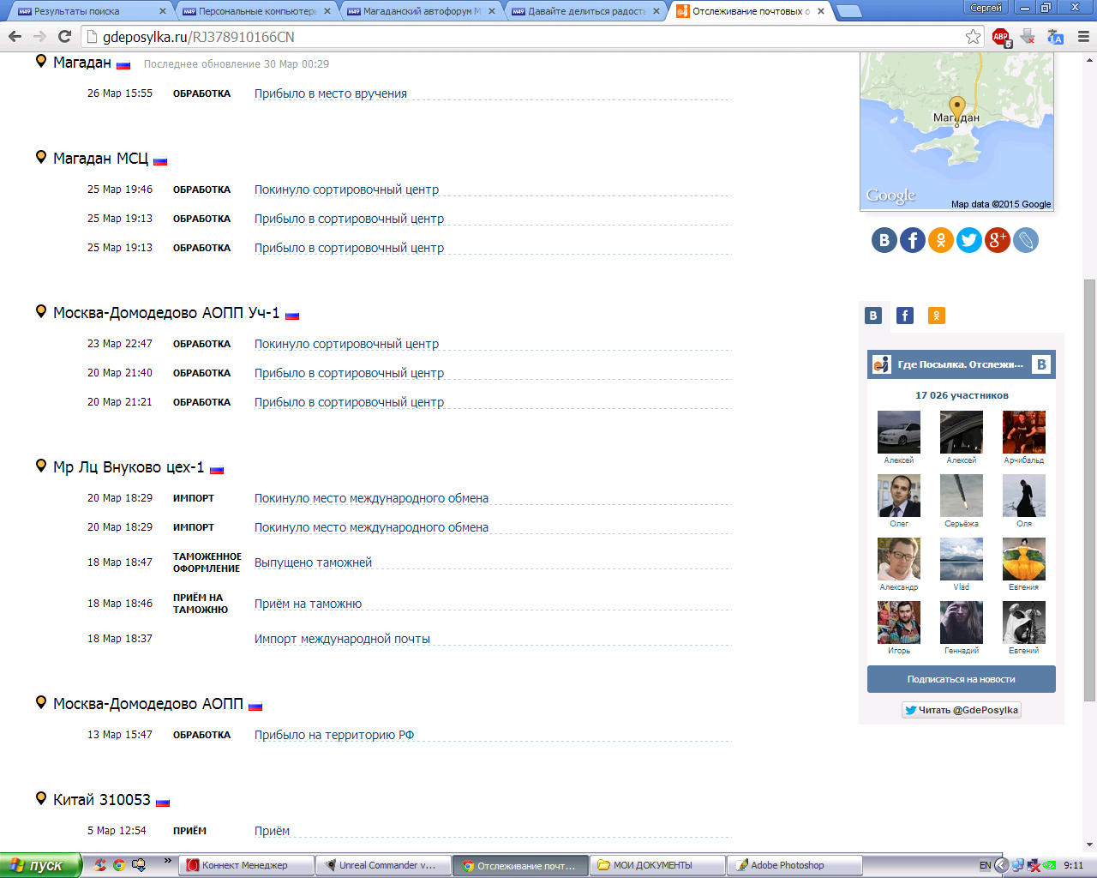Image resolution: width=1097 pixels, height=878 pixels.
Task: Reload the page with the refresh button
Action: pyautogui.click(x=64, y=37)
